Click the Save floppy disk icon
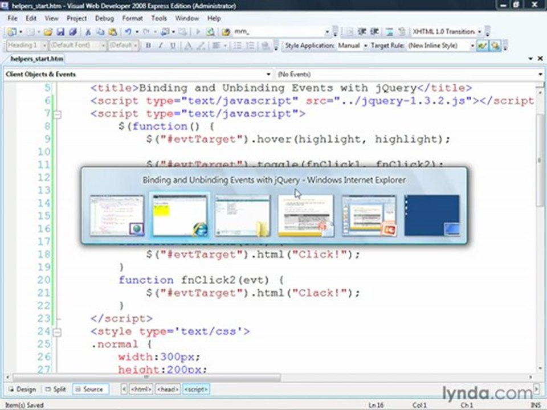The width and height of the screenshot is (547, 410). tap(60, 32)
